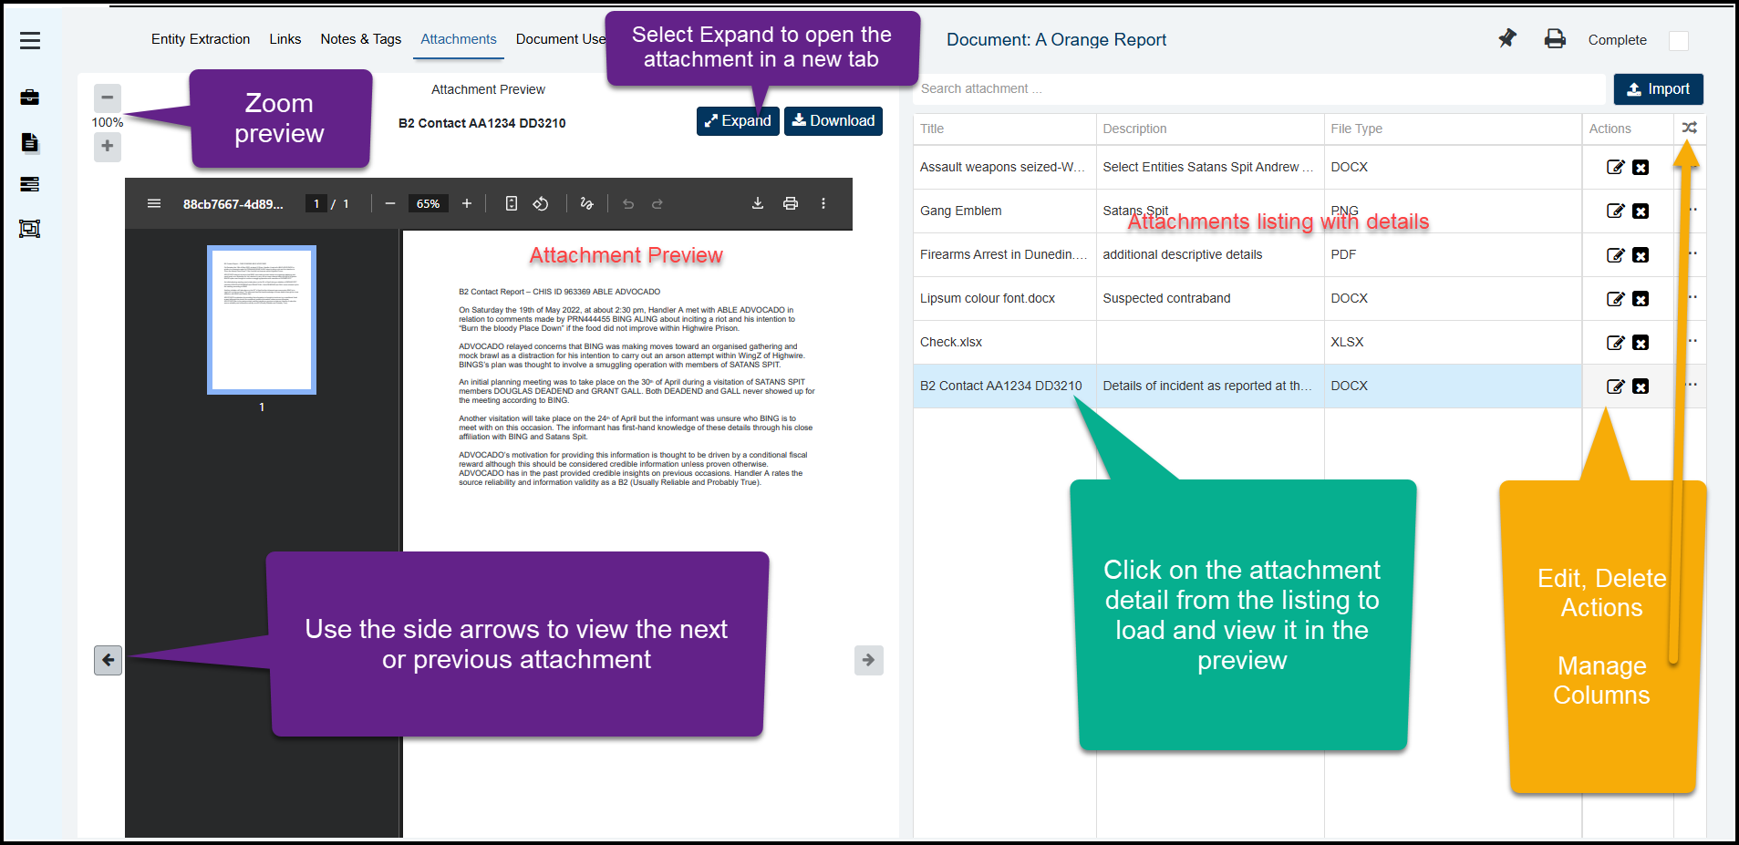Open the Notes & Tags tab
This screenshot has width=1739, height=845.
360,39
